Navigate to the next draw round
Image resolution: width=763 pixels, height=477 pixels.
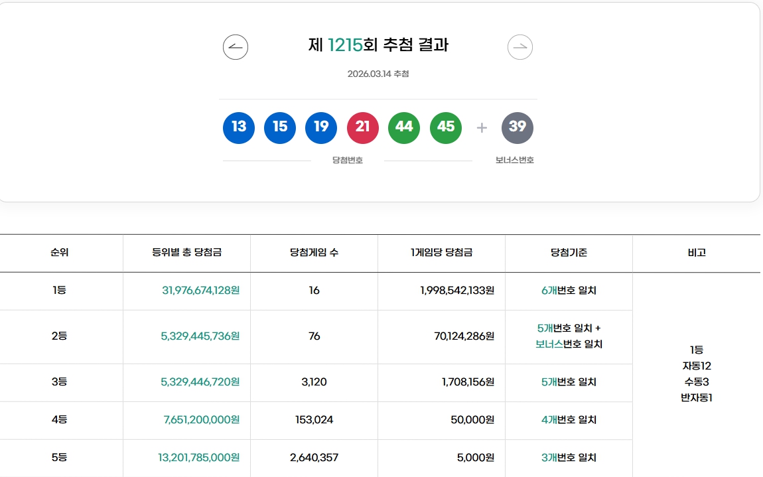click(x=520, y=46)
